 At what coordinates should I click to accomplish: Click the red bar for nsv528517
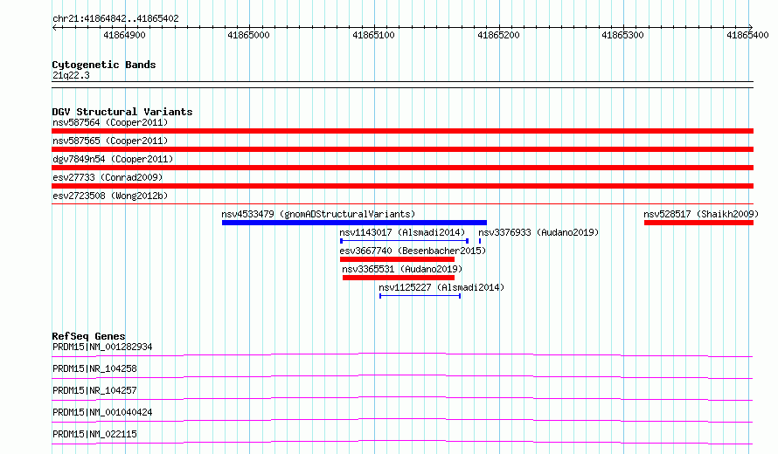698,223
